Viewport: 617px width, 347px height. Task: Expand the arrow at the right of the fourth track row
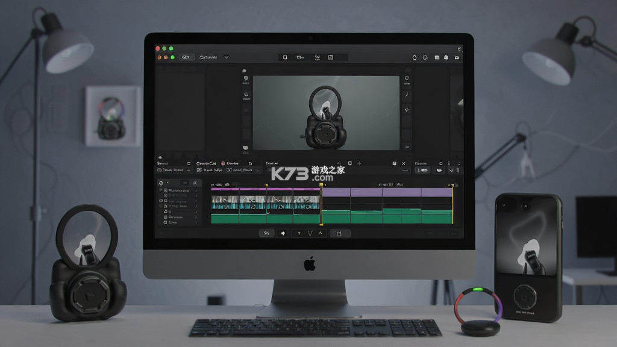(196, 206)
